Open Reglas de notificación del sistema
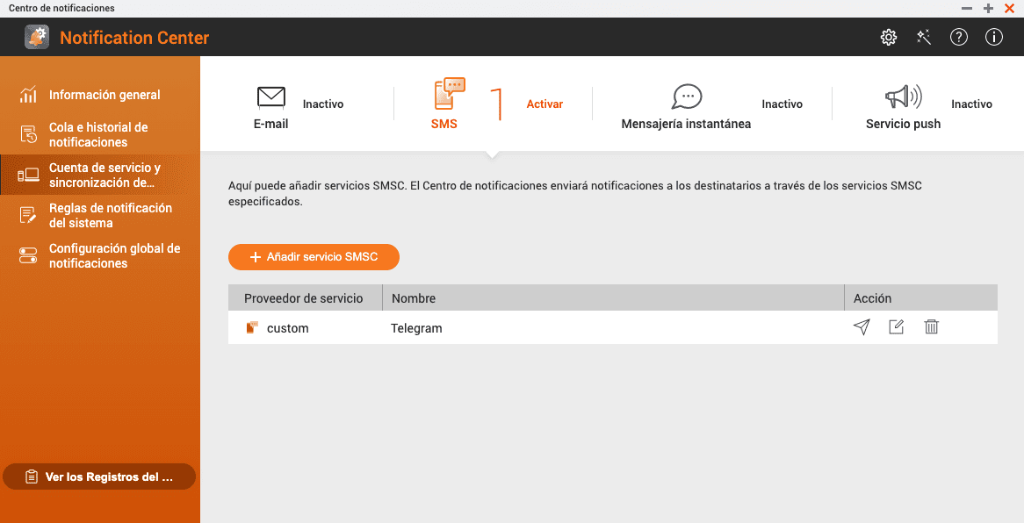The image size is (1024, 523). pyautogui.click(x=100, y=216)
